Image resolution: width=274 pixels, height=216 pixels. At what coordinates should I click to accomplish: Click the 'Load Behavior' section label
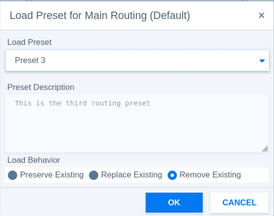point(34,160)
